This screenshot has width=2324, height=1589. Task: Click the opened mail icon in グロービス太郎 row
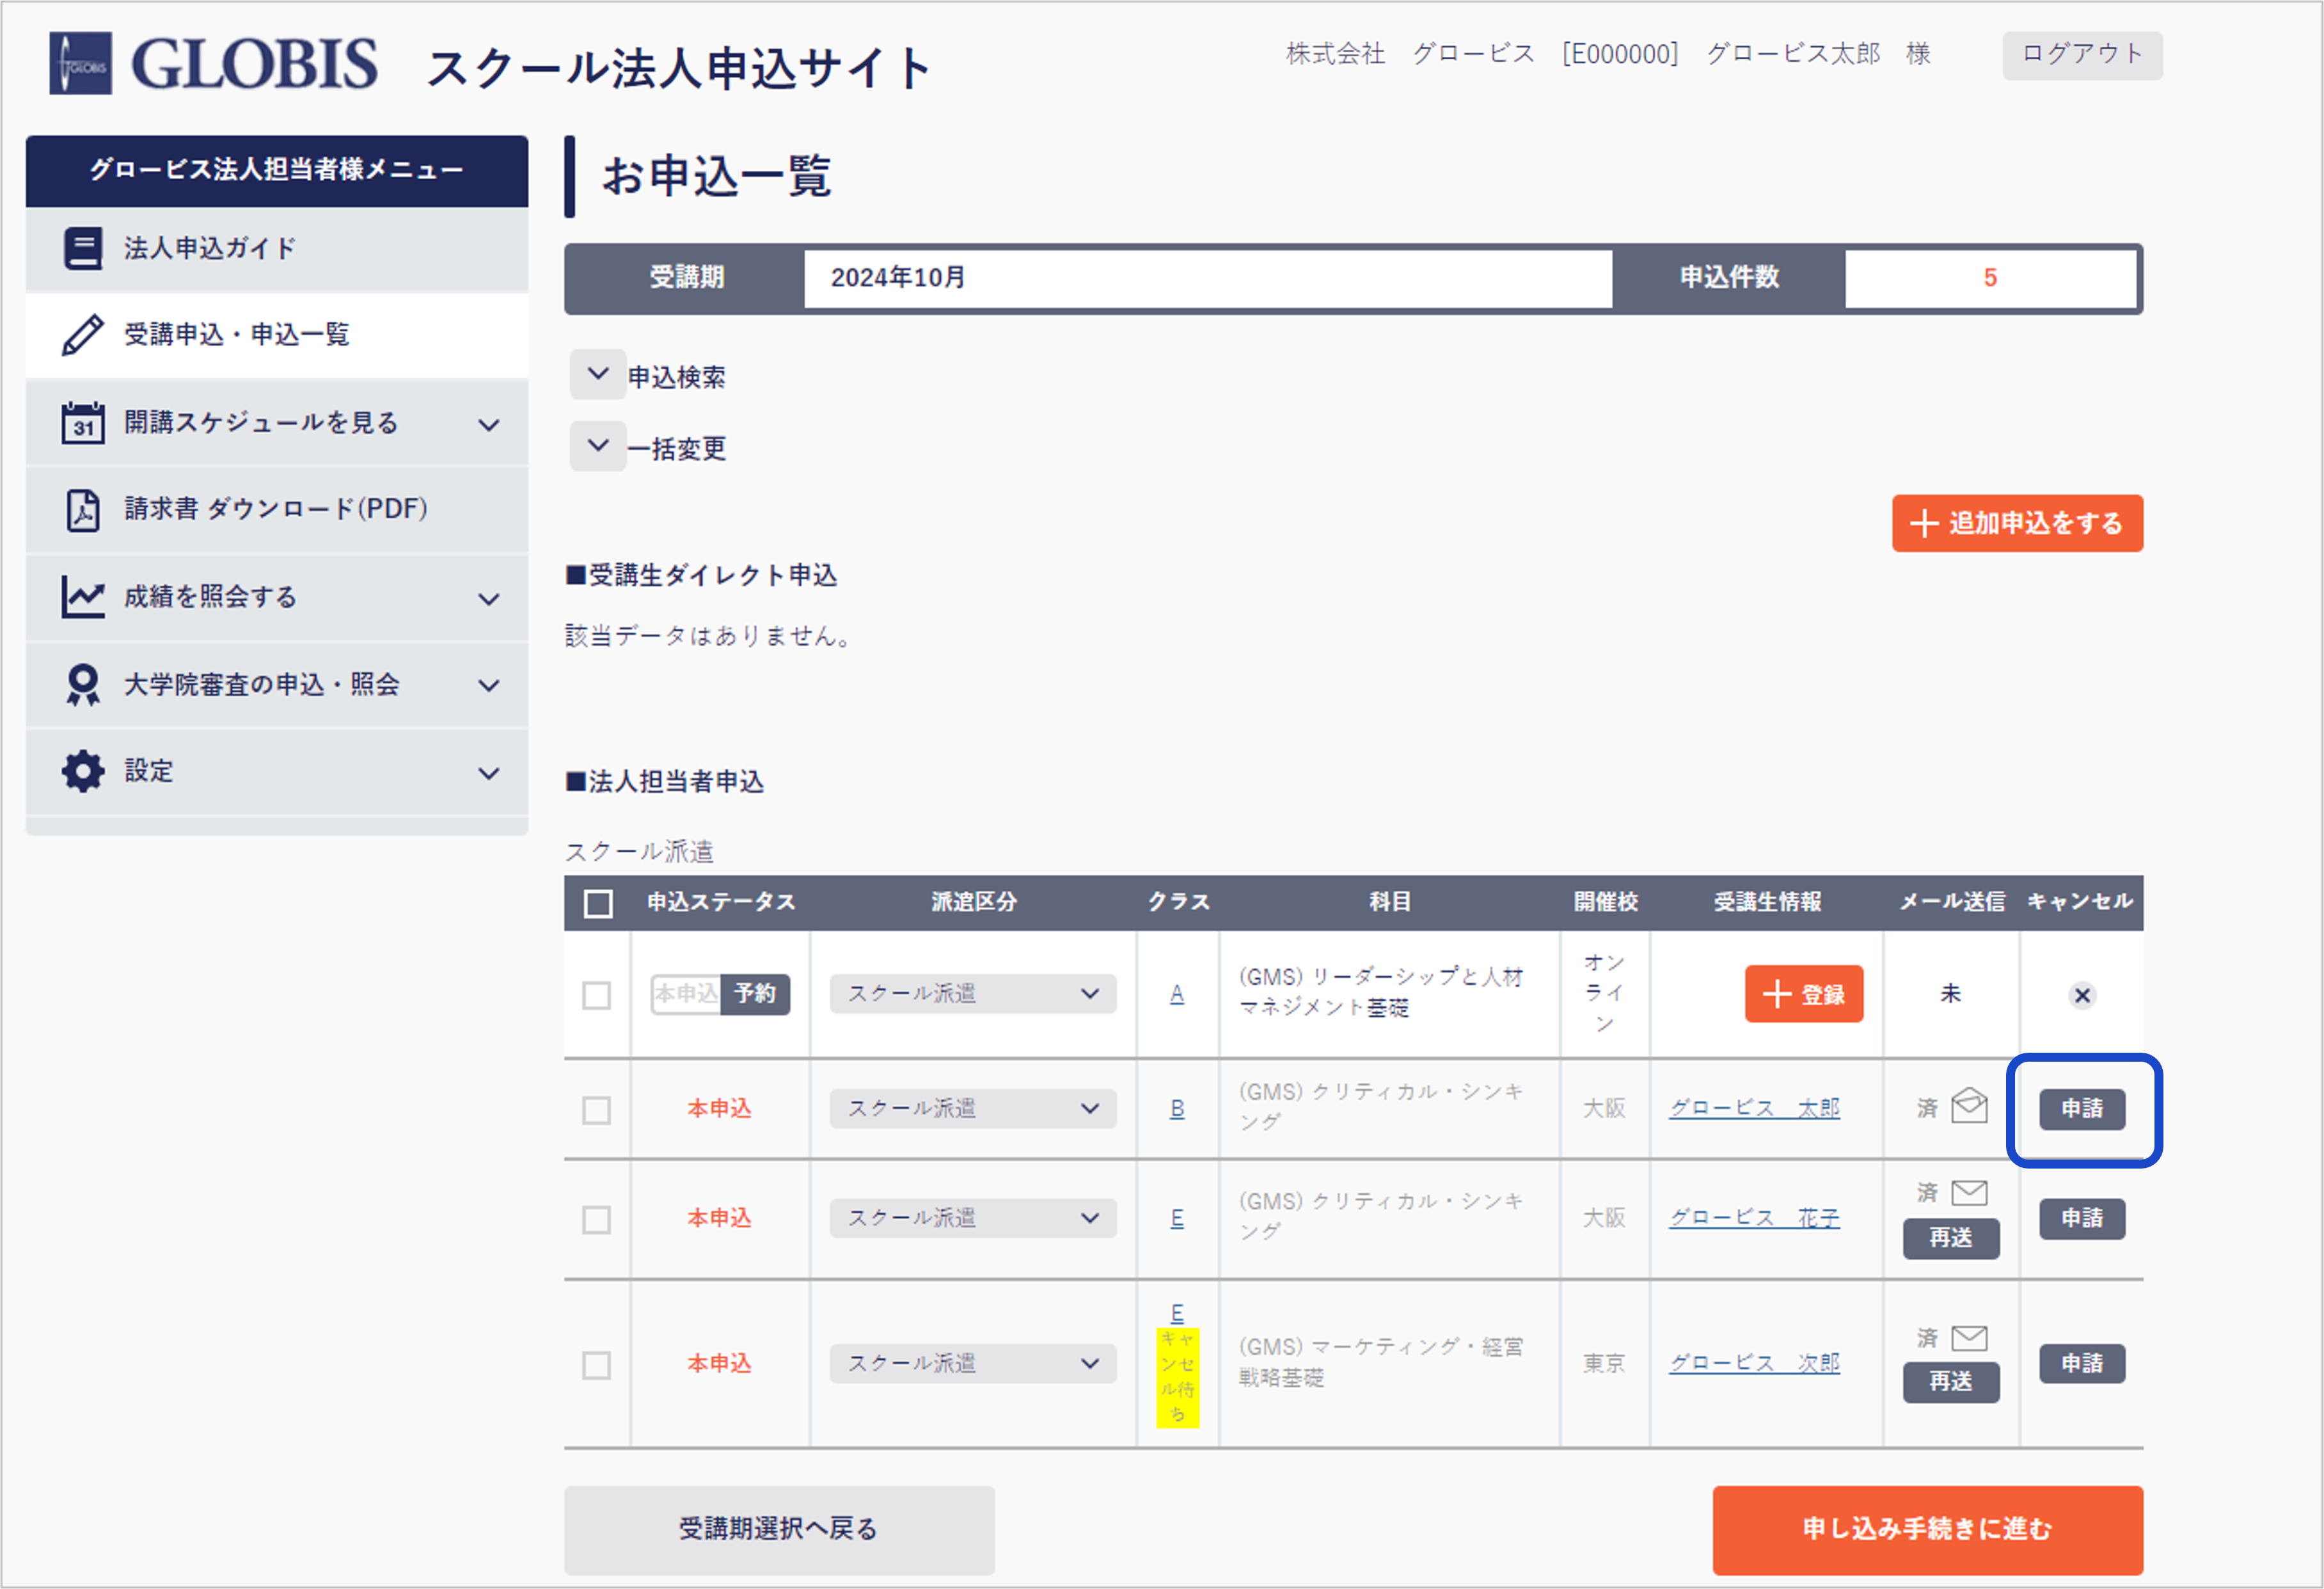(x=1969, y=1106)
